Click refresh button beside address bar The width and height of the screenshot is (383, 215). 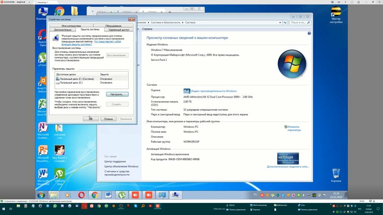[285, 22]
